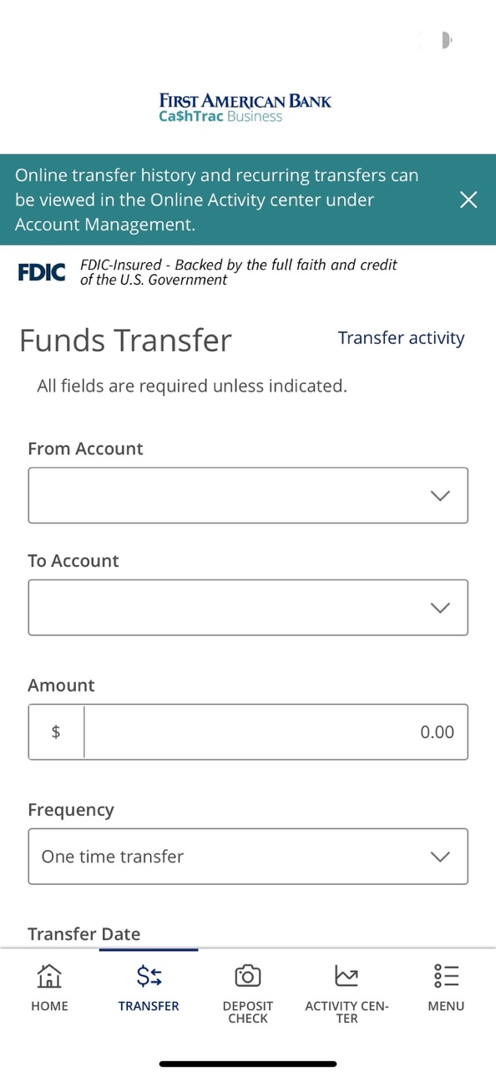The height and width of the screenshot is (1077, 496).
Task: Open Deposit Check camera icon
Action: tap(248, 975)
